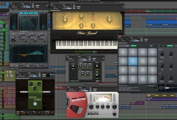Image resolution: width=177 pixels, height=120 pixels.
Task: Toggle BYPASS in the Green JRC Overdrive header
Action: [44, 75]
